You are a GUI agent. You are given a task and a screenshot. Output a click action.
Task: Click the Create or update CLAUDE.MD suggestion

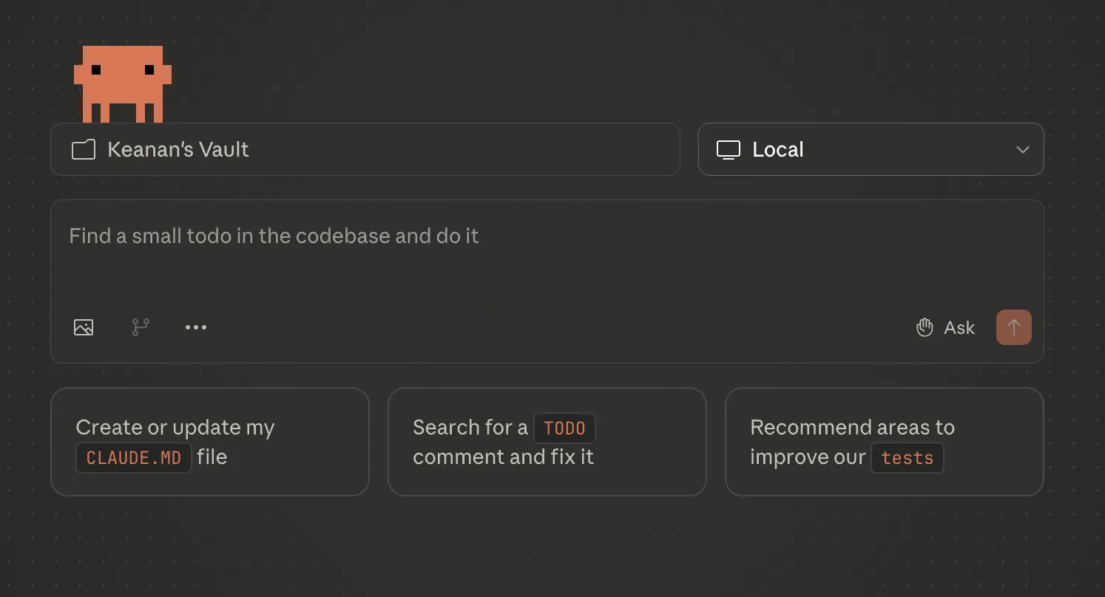click(210, 442)
